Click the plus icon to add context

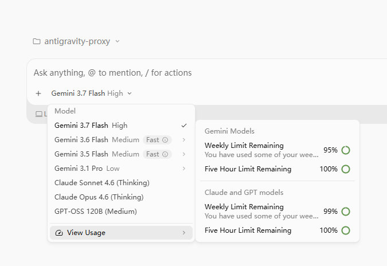tap(38, 93)
